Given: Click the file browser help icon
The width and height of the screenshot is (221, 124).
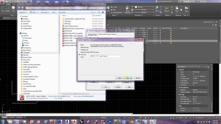Looking at the screenshot, I should pyautogui.click(x=103, y=12).
